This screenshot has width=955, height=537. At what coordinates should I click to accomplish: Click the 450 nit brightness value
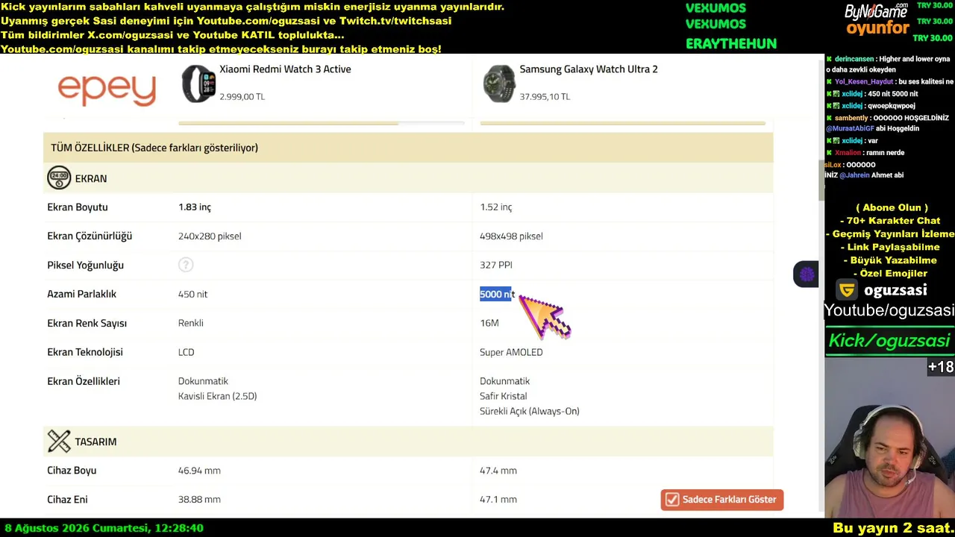pos(193,294)
